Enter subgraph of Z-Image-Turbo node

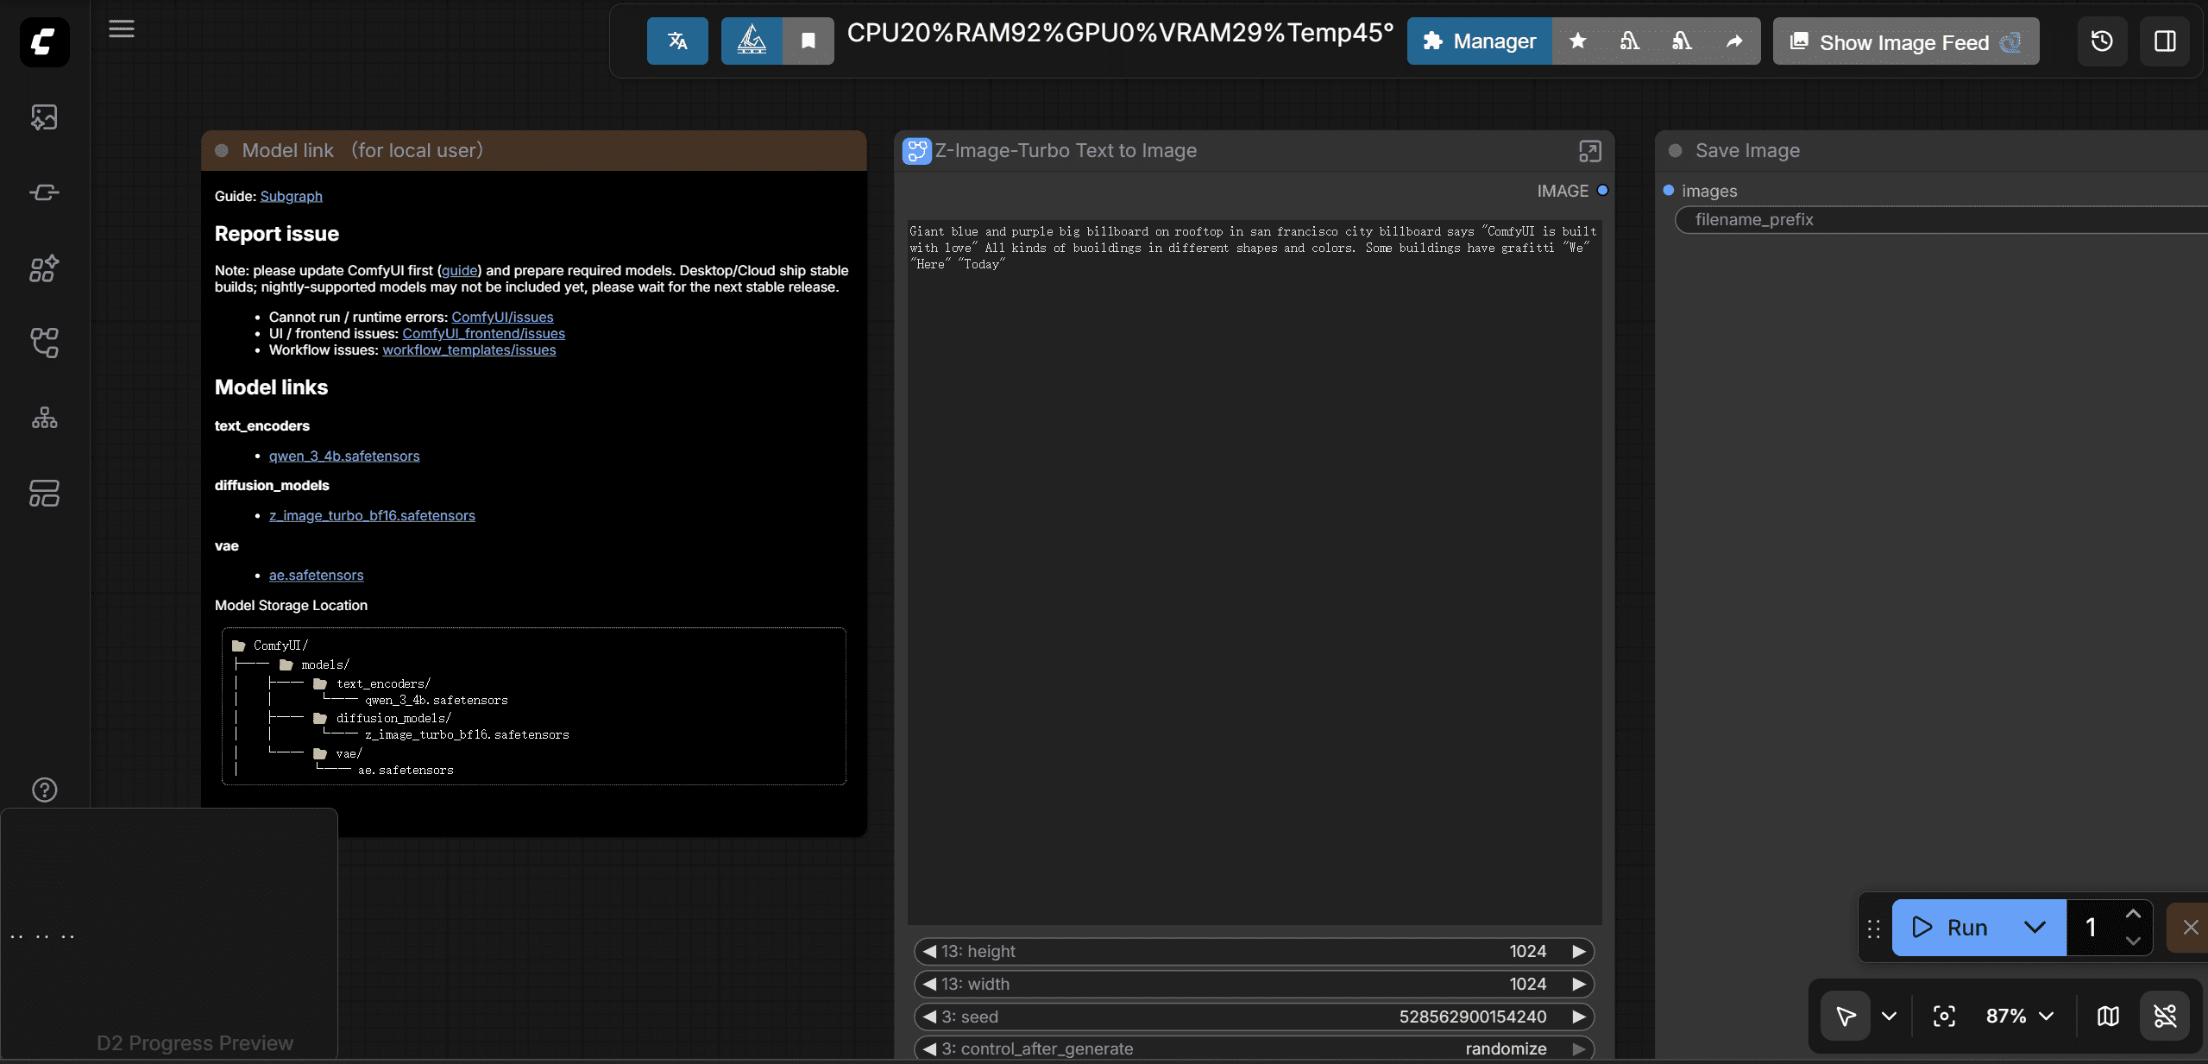click(1589, 151)
